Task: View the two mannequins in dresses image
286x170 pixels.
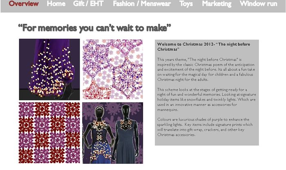Action: click(x=113, y=133)
